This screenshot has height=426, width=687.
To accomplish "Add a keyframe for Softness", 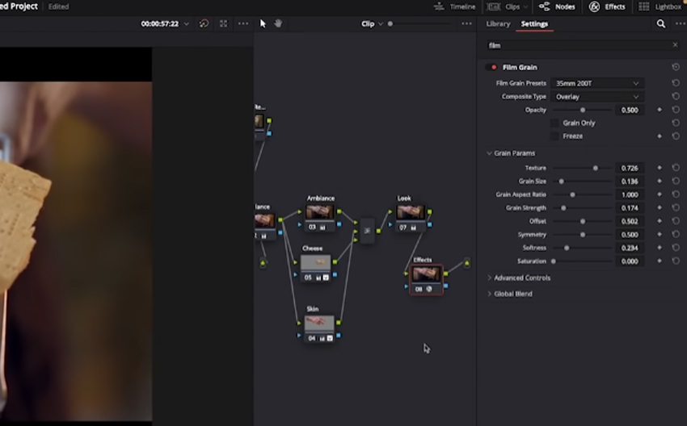I will point(660,248).
